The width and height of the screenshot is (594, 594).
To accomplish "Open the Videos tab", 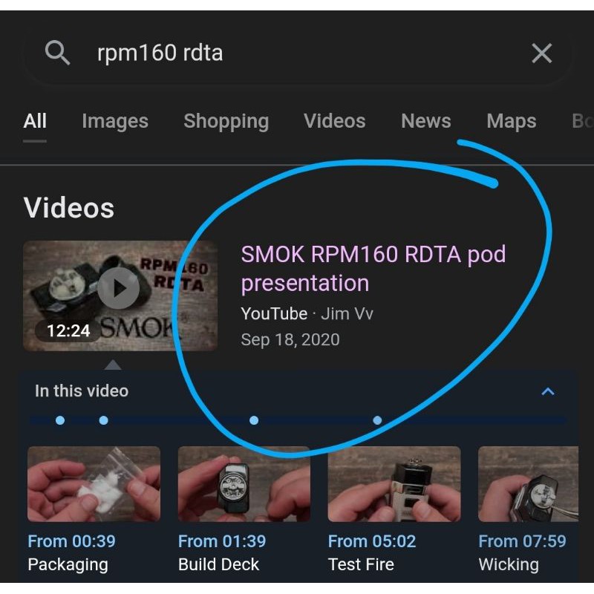I will point(335,121).
